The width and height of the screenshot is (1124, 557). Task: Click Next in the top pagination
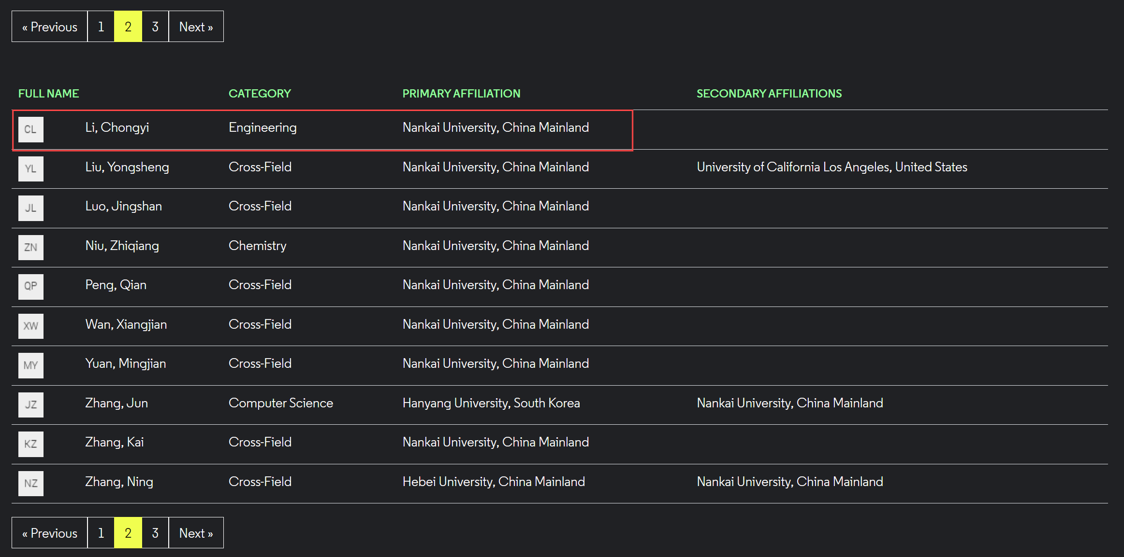196,27
